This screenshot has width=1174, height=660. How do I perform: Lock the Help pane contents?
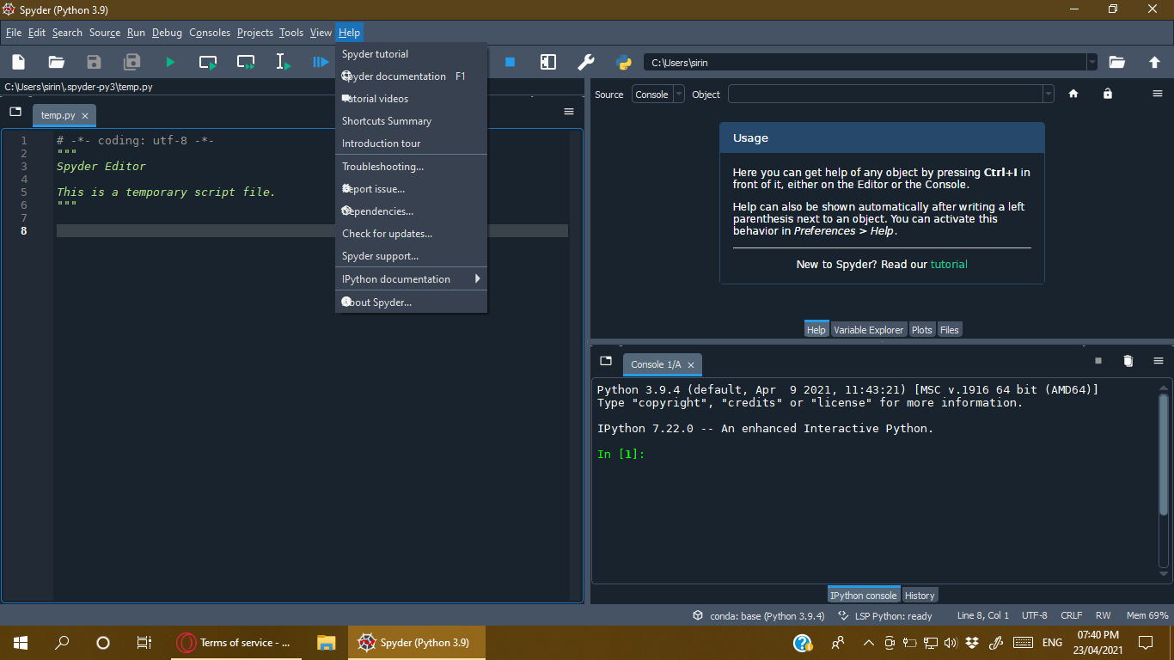click(x=1108, y=94)
